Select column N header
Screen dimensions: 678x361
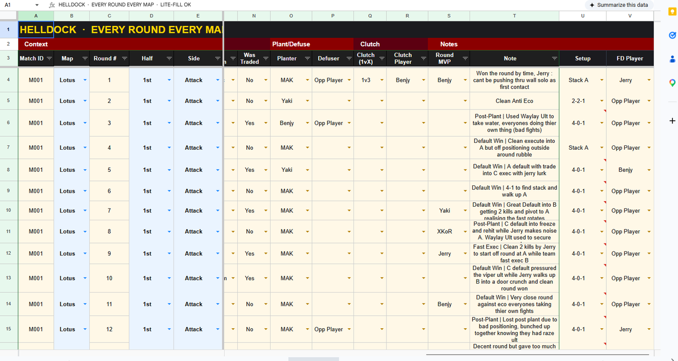point(253,16)
